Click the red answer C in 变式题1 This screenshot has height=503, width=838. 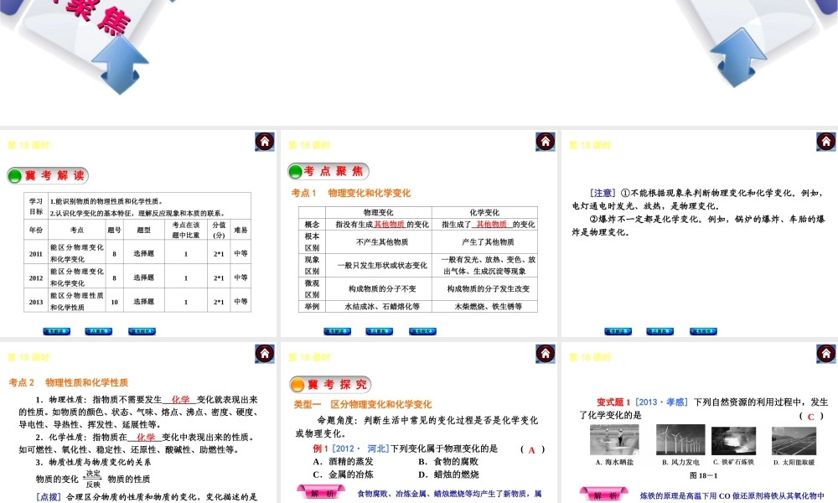(x=810, y=416)
